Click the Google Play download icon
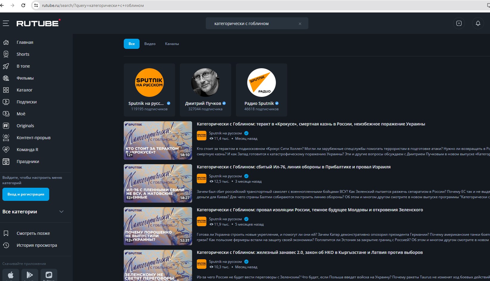Viewport: 490px width, 281px height. click(x=30, y=275)
